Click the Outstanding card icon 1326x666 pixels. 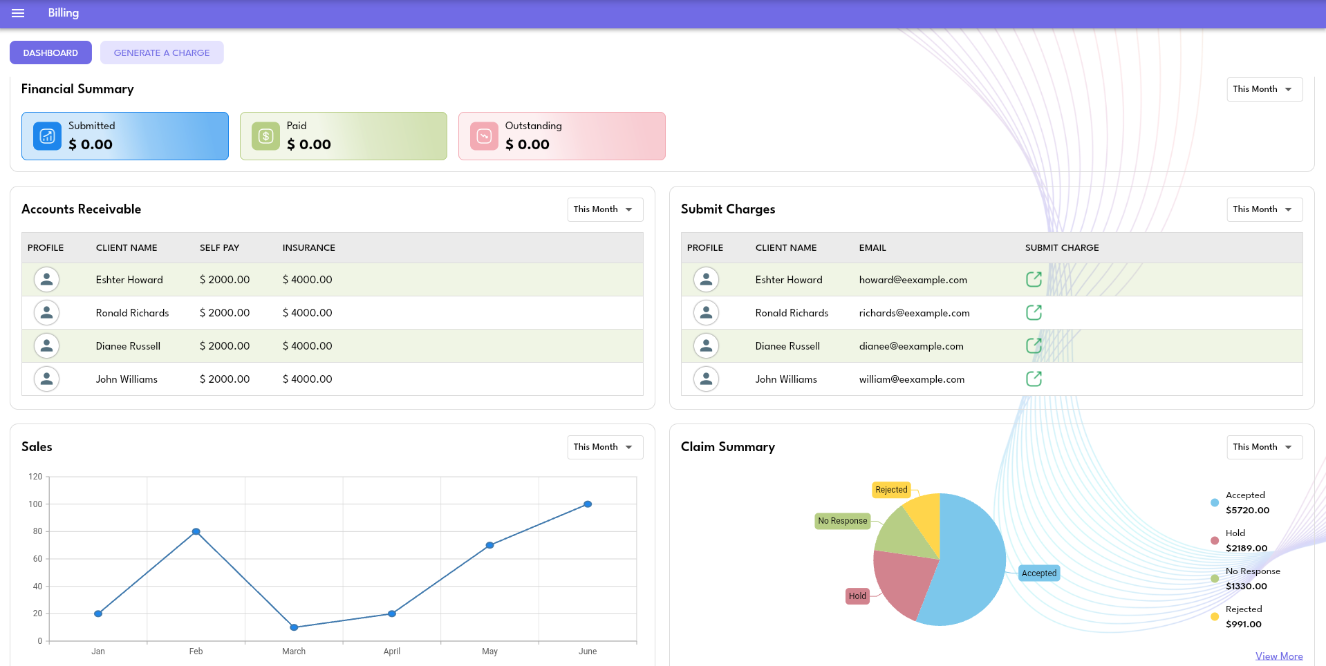pyautogui.click(x=484, y=136)
